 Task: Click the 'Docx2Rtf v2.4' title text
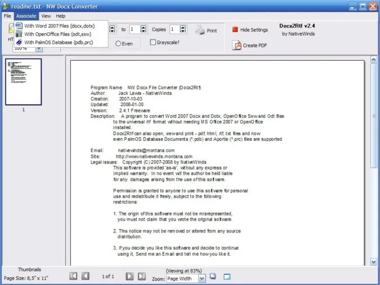coord(297,26)
